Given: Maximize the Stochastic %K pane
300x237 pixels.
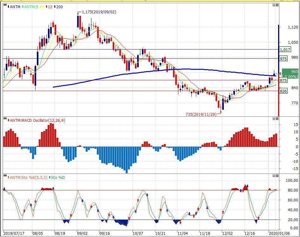Looking at the screenshot, I should pyautogui.click(x=274, y=176).
